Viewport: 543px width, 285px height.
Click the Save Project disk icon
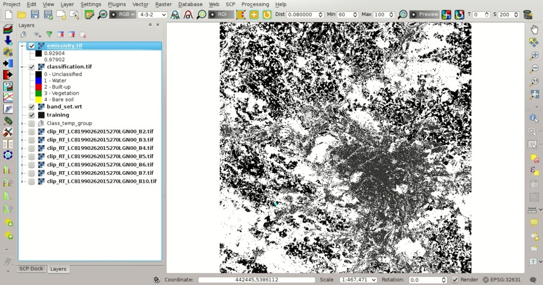click(34, 14)
